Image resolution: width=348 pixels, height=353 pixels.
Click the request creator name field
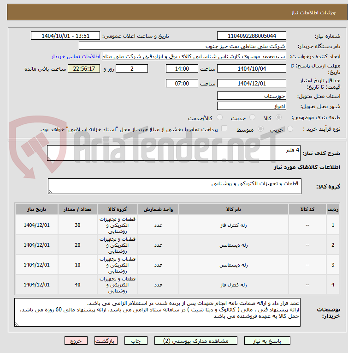coord(194,56)
